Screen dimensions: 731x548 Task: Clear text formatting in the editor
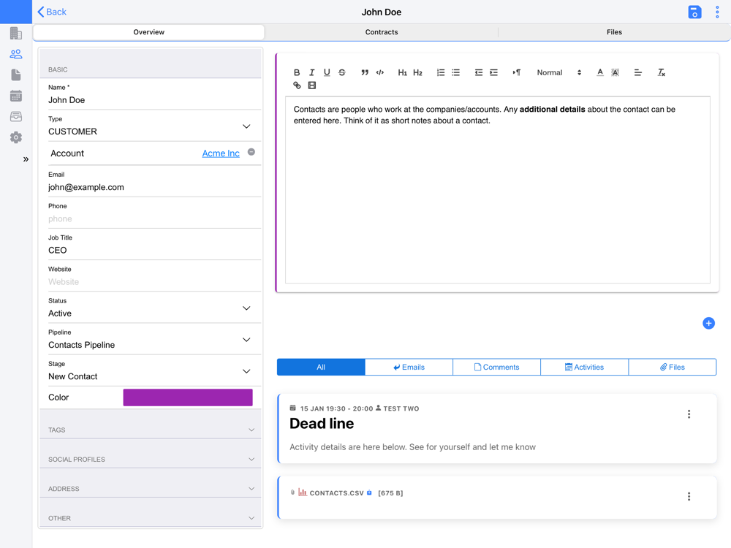tap(661, 72)
